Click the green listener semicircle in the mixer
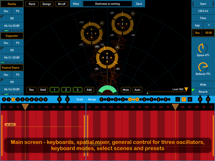The height and width of the screenshot is (161, 215). click(x=107, y=90)
